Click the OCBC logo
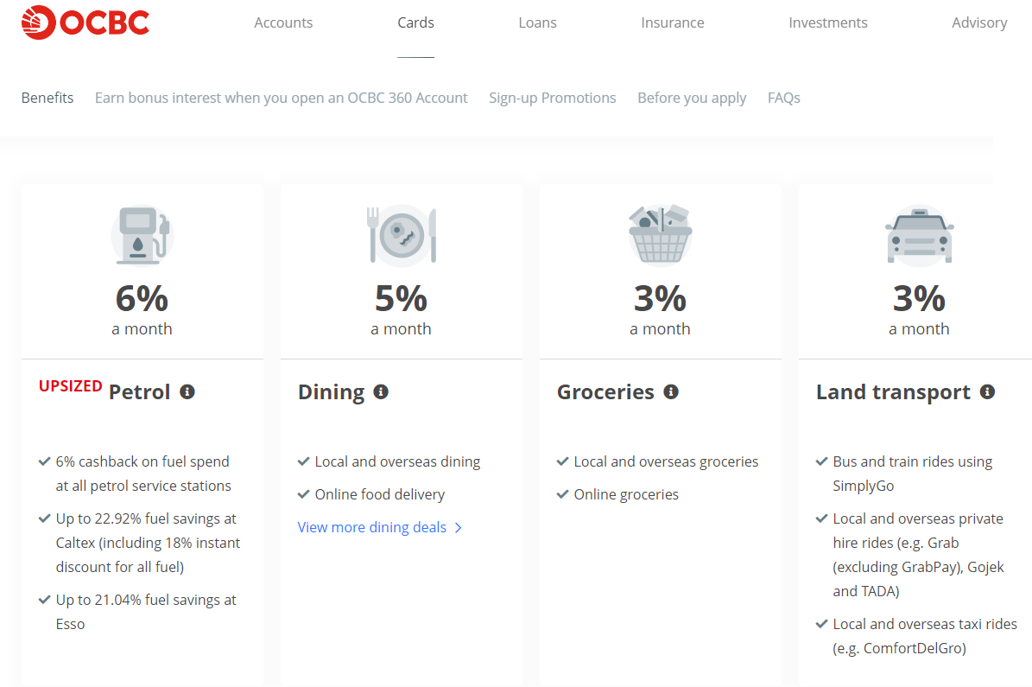This screenshot has height=687, width=1032. [85, 22]
